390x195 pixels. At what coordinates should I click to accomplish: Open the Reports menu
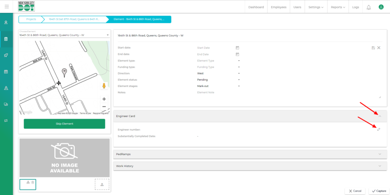[338, 7]
